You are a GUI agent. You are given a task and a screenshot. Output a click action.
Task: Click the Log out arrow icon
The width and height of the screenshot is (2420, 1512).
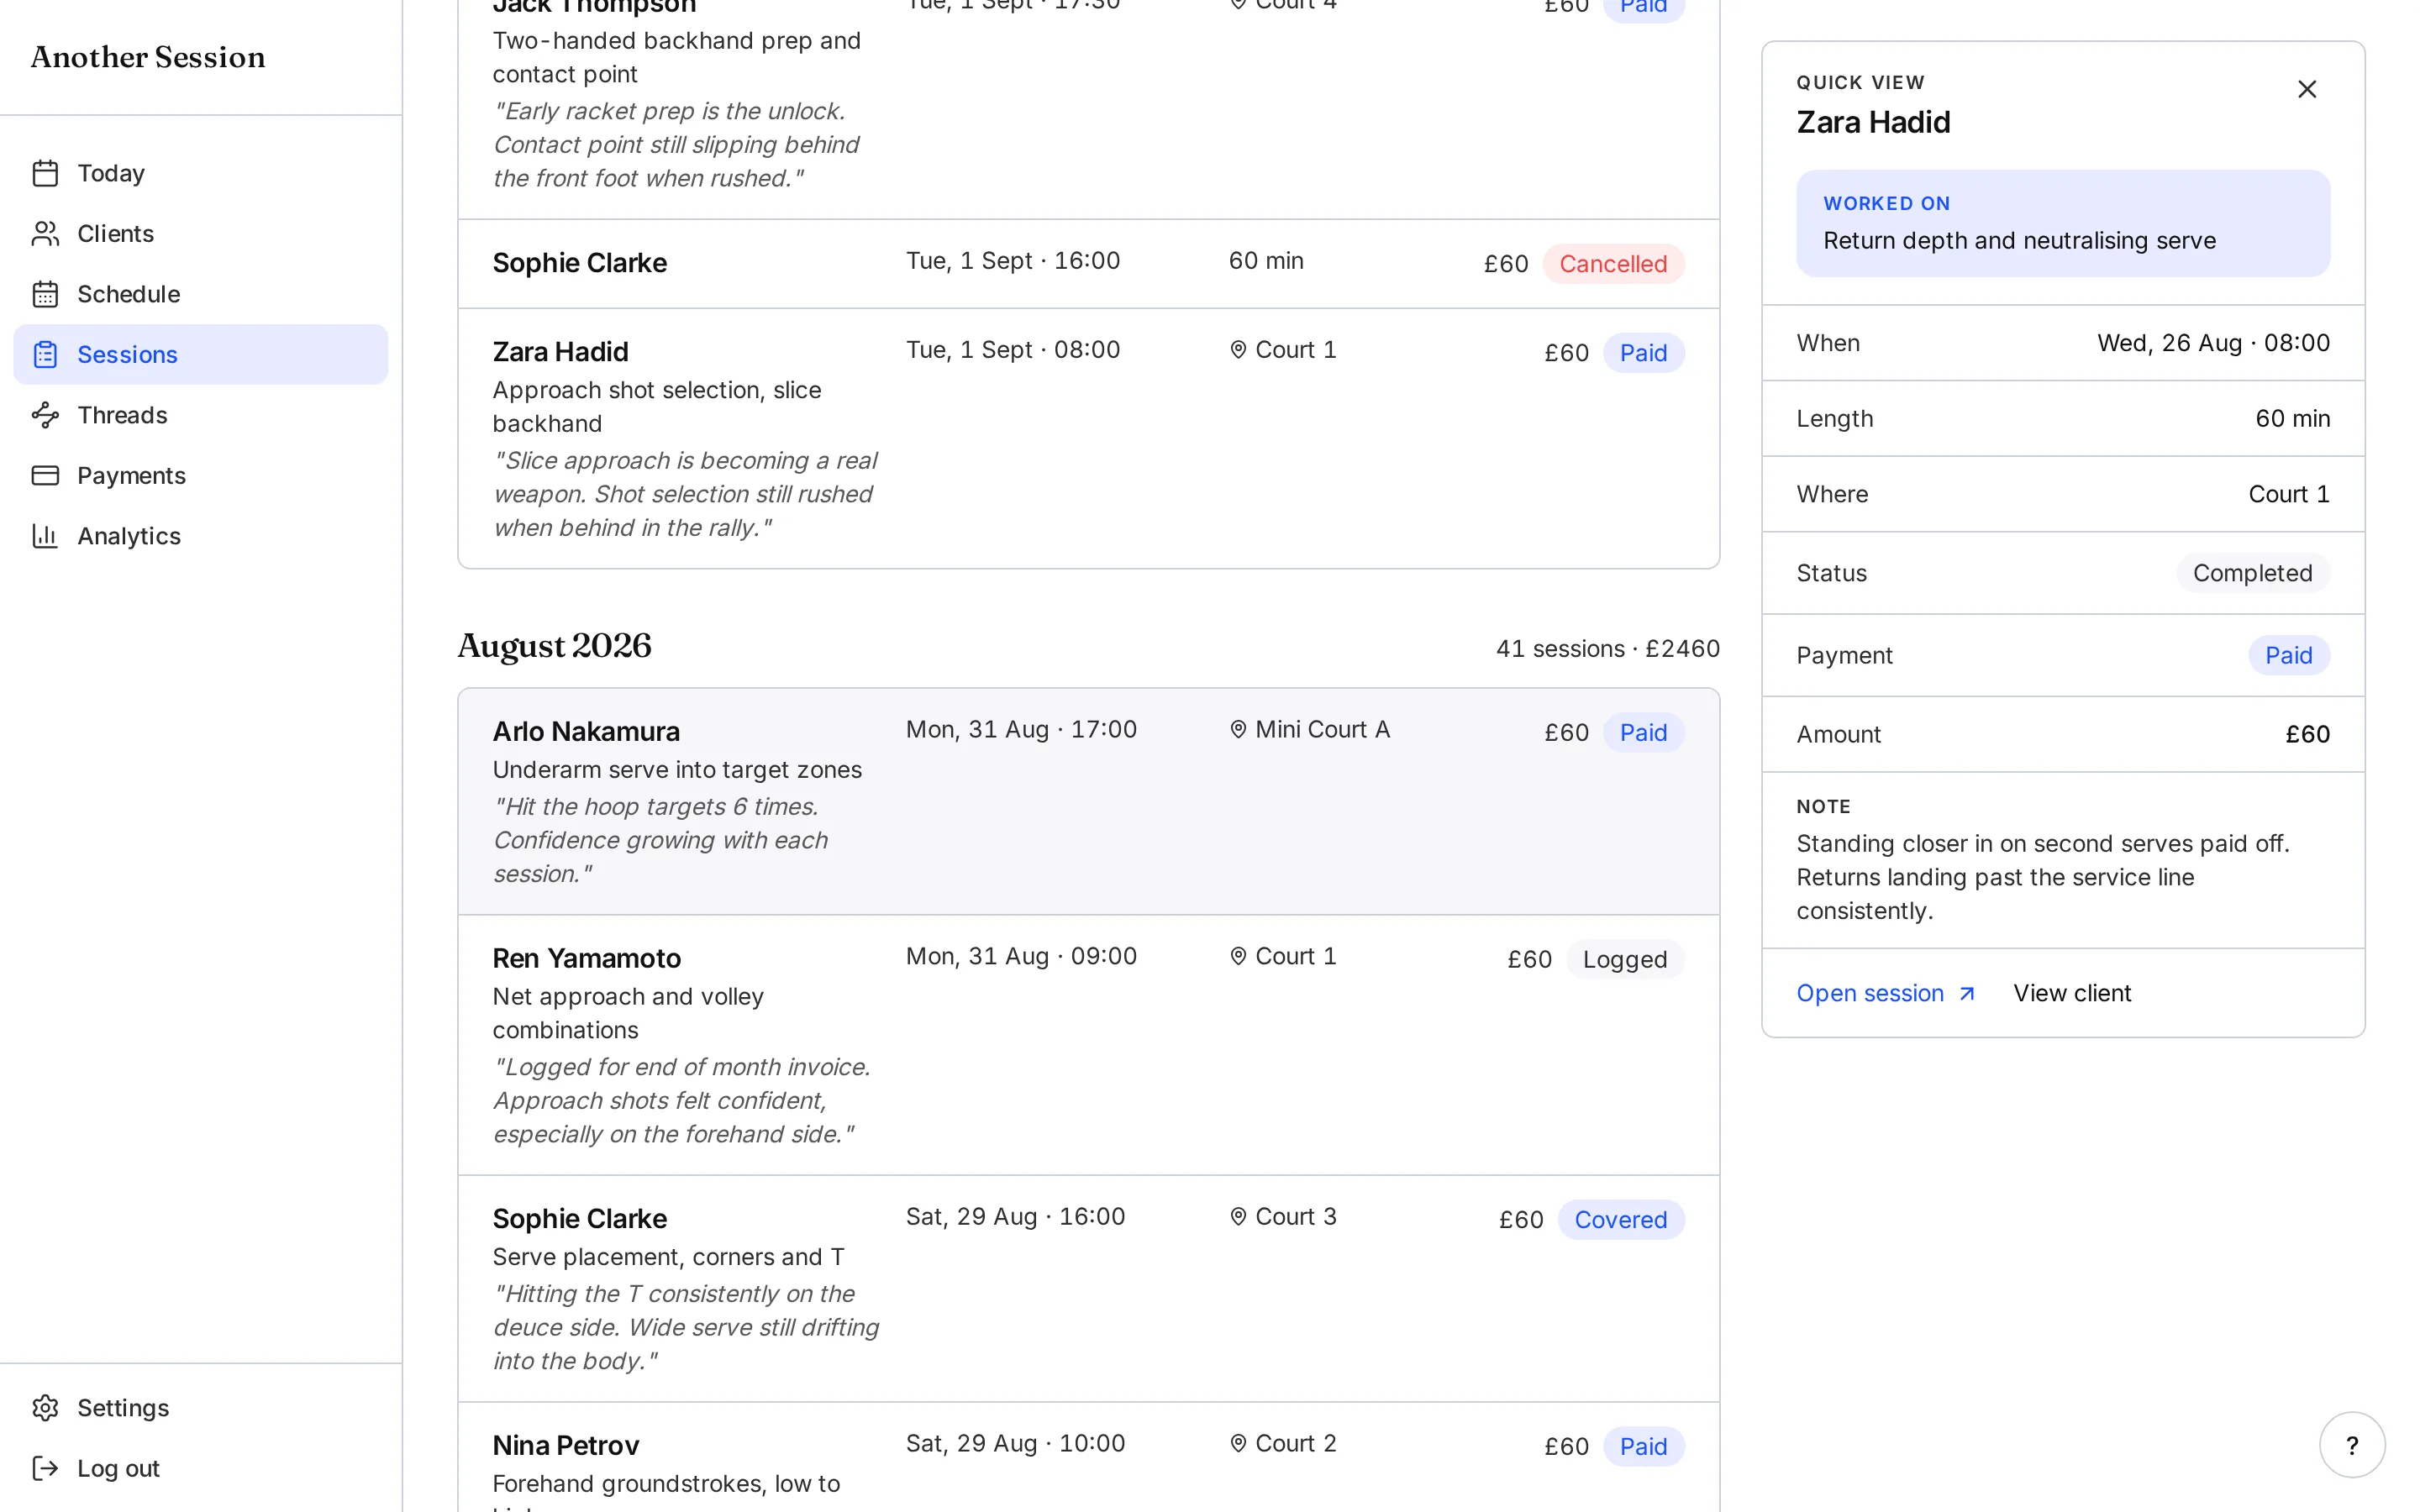click(x=45, y=1468)
